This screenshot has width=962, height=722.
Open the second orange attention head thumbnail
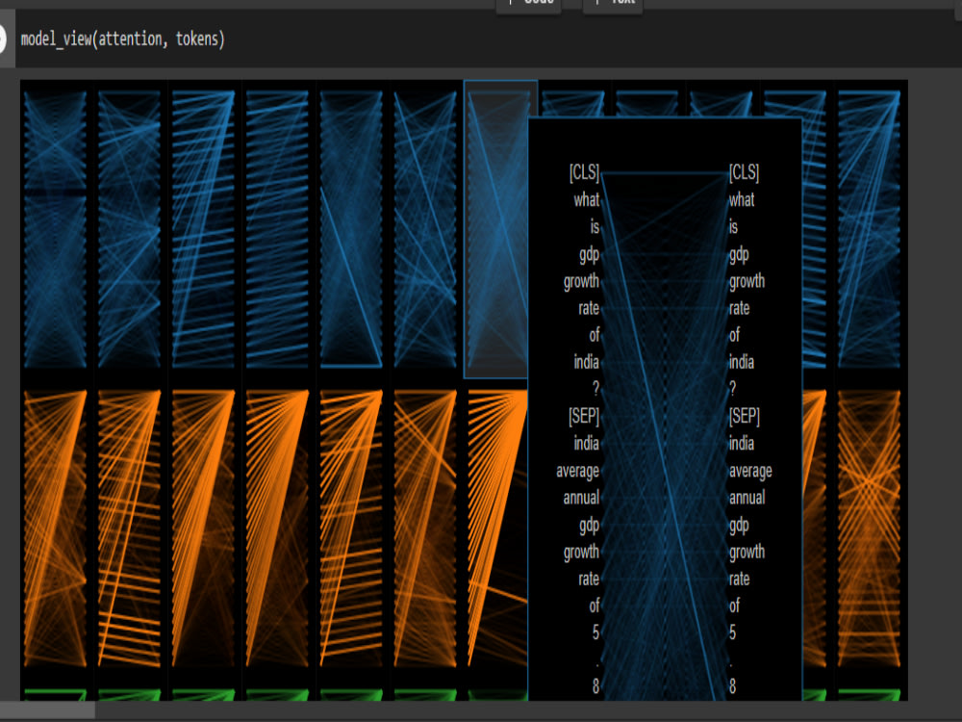[130, 528]
